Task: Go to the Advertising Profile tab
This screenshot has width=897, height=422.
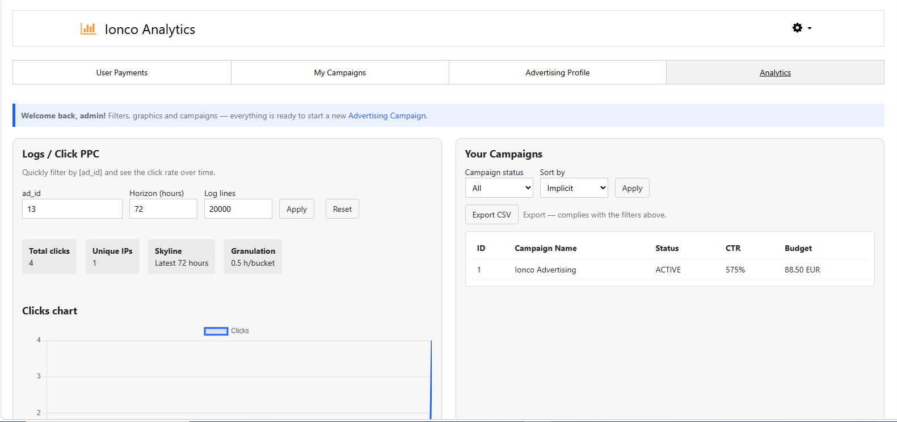Action: (558, 73)
